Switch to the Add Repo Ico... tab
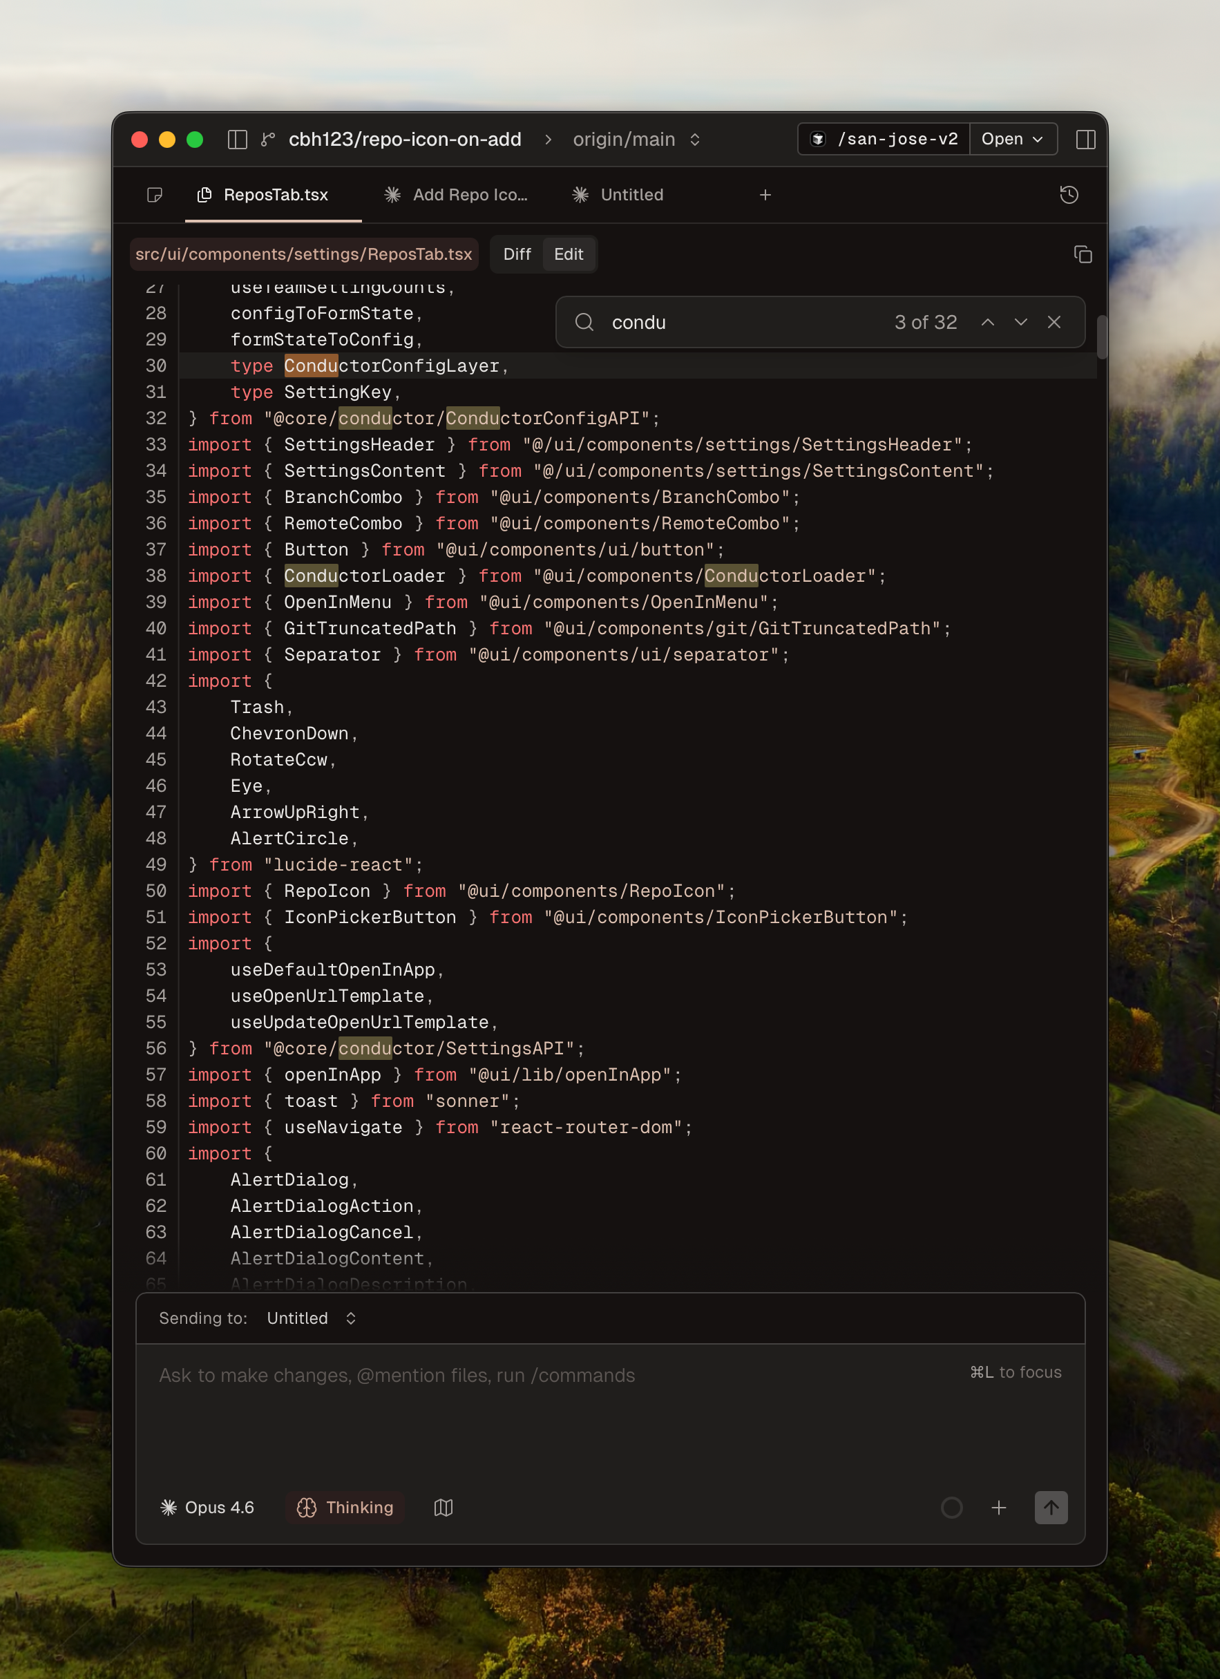Image resolution: width=1220 pixels, height=1679 pixels. click(456, 195)
